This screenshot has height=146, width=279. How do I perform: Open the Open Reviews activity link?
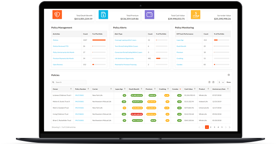pos(57,64)
